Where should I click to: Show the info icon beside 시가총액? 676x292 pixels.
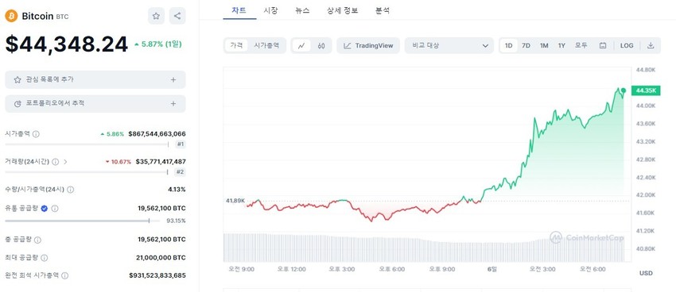pyautogui.click(x=36, y=134)
